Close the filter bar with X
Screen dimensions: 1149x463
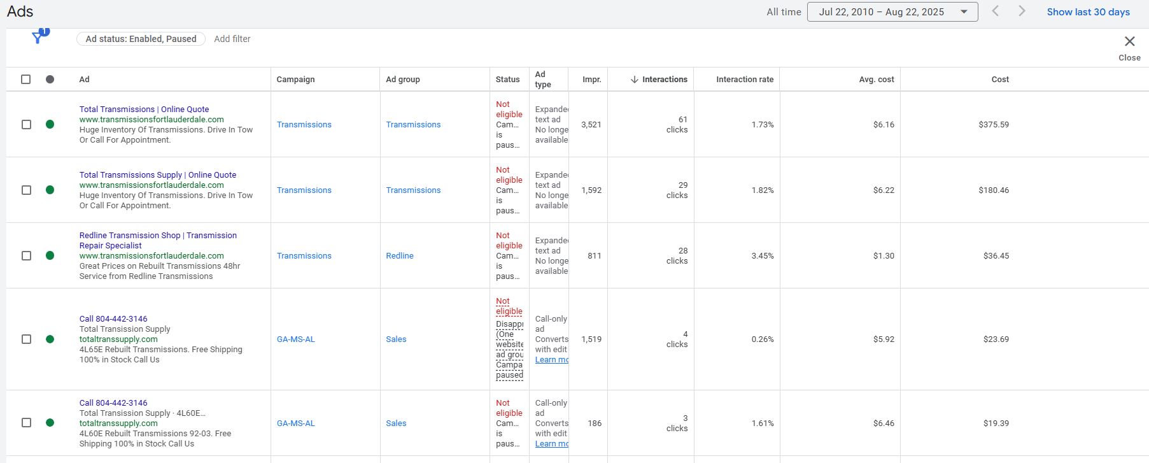click(1129, 41)
